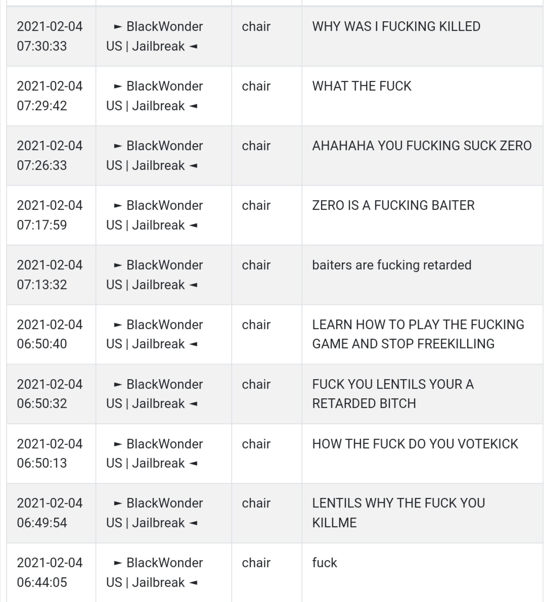Click player name chair in 06:50:32 row
This screenshot has width=546, height=602.
[x=256, y=384]
